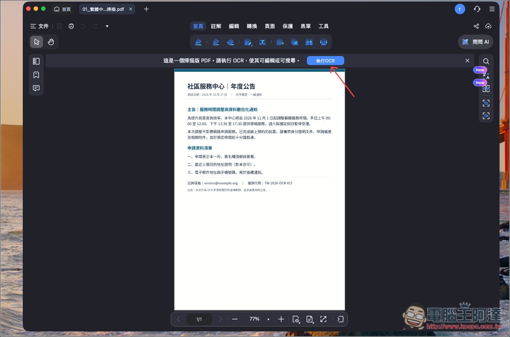This screenshot has width=510, height=337.
Task: Click the cloud upload icon
Action: click(x=488, y=26)
